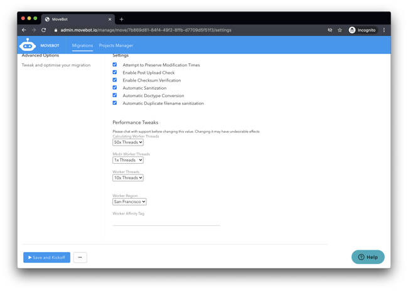
Task: Bookmark this page with the star icon
Action: pyautogui.click(x=340, y=30)
